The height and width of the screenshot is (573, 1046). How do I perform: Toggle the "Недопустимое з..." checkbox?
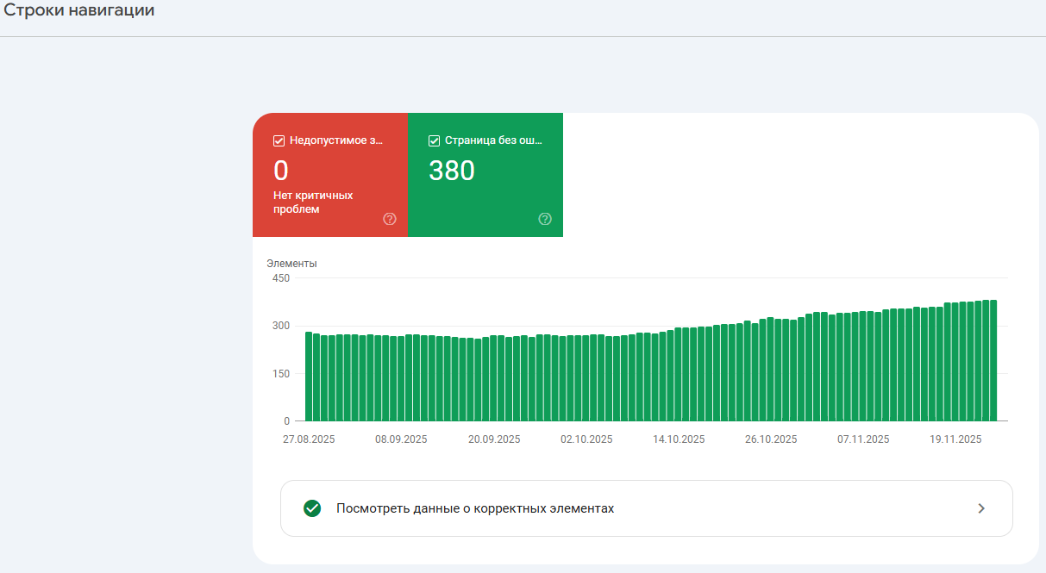tap(279, 140)
